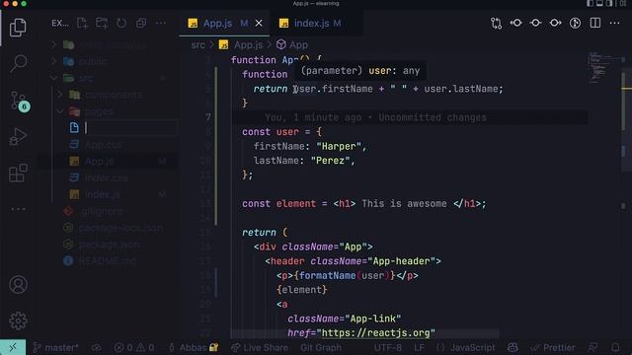Click src in the breadcrumb path
The image size is (632, 355).
click(x=197, y=44)
